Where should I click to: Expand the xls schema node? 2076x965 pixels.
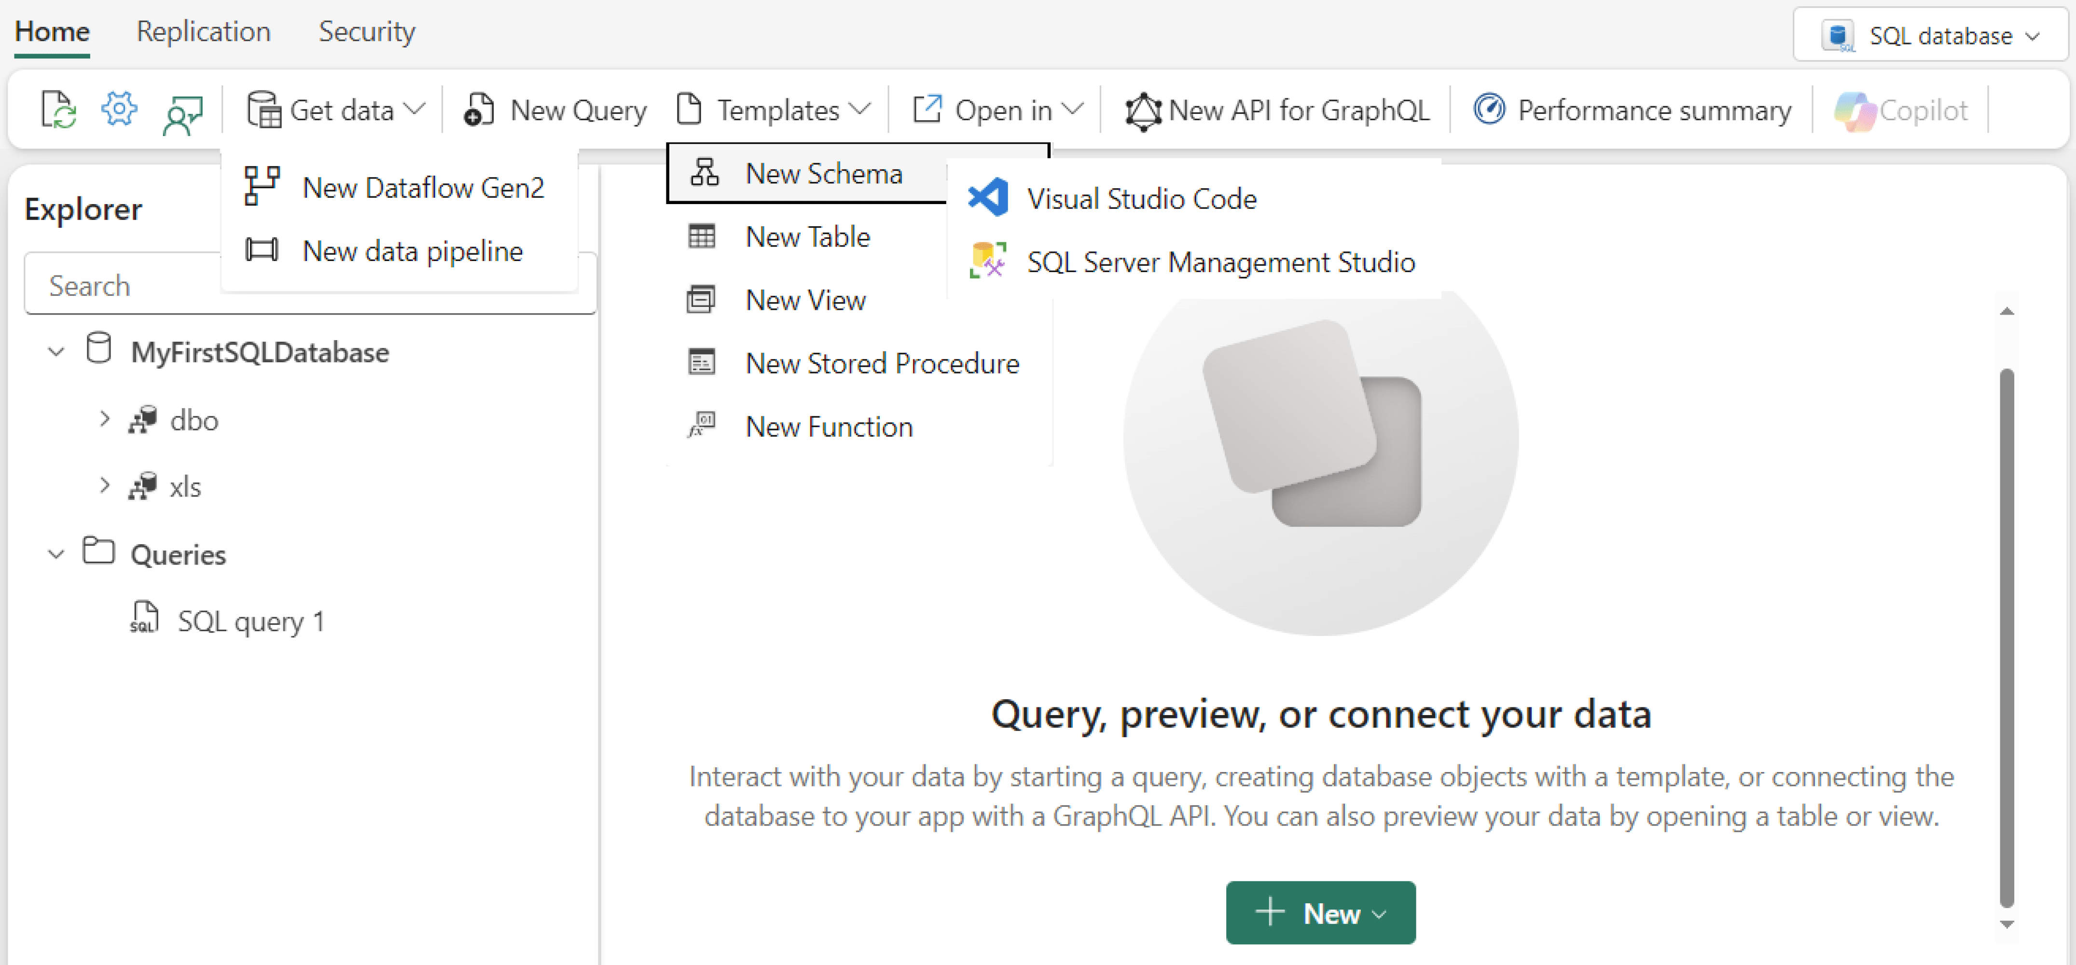click(x=105, y=486)
